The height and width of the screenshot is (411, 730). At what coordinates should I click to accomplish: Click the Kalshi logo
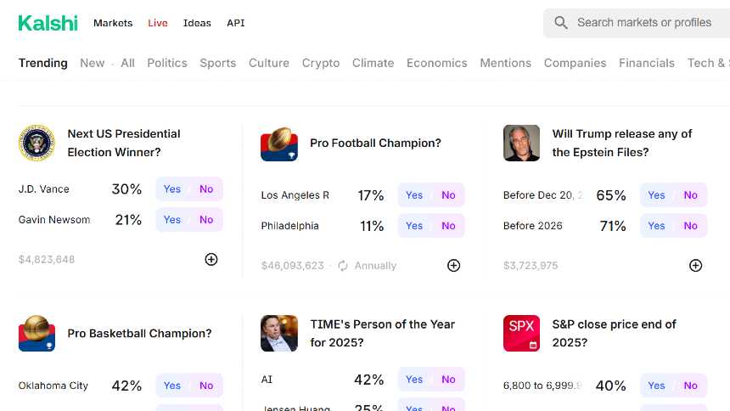[x=48, y=23]
